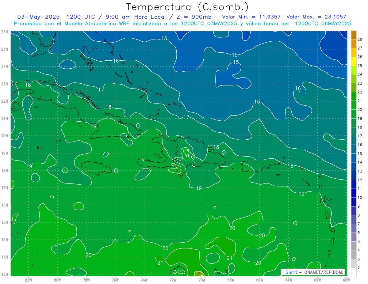Click the legend scale number "28"

click(x=360, y=39)
